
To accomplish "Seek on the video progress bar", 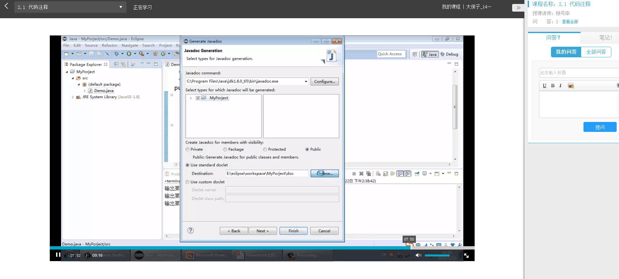I will click(x=262, y=248).
